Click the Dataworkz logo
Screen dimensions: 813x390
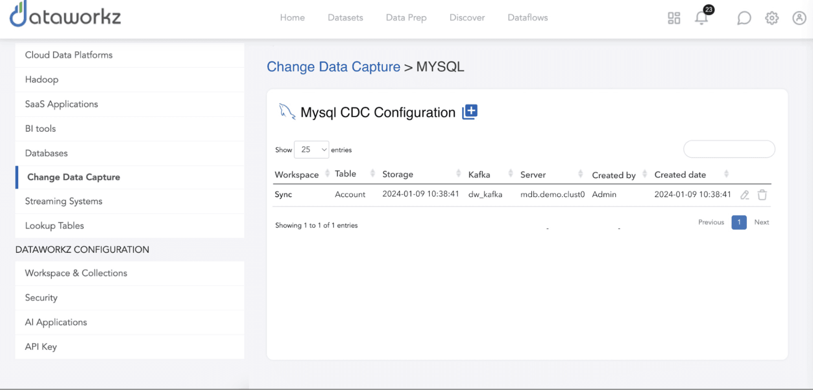tap(65, 15)
